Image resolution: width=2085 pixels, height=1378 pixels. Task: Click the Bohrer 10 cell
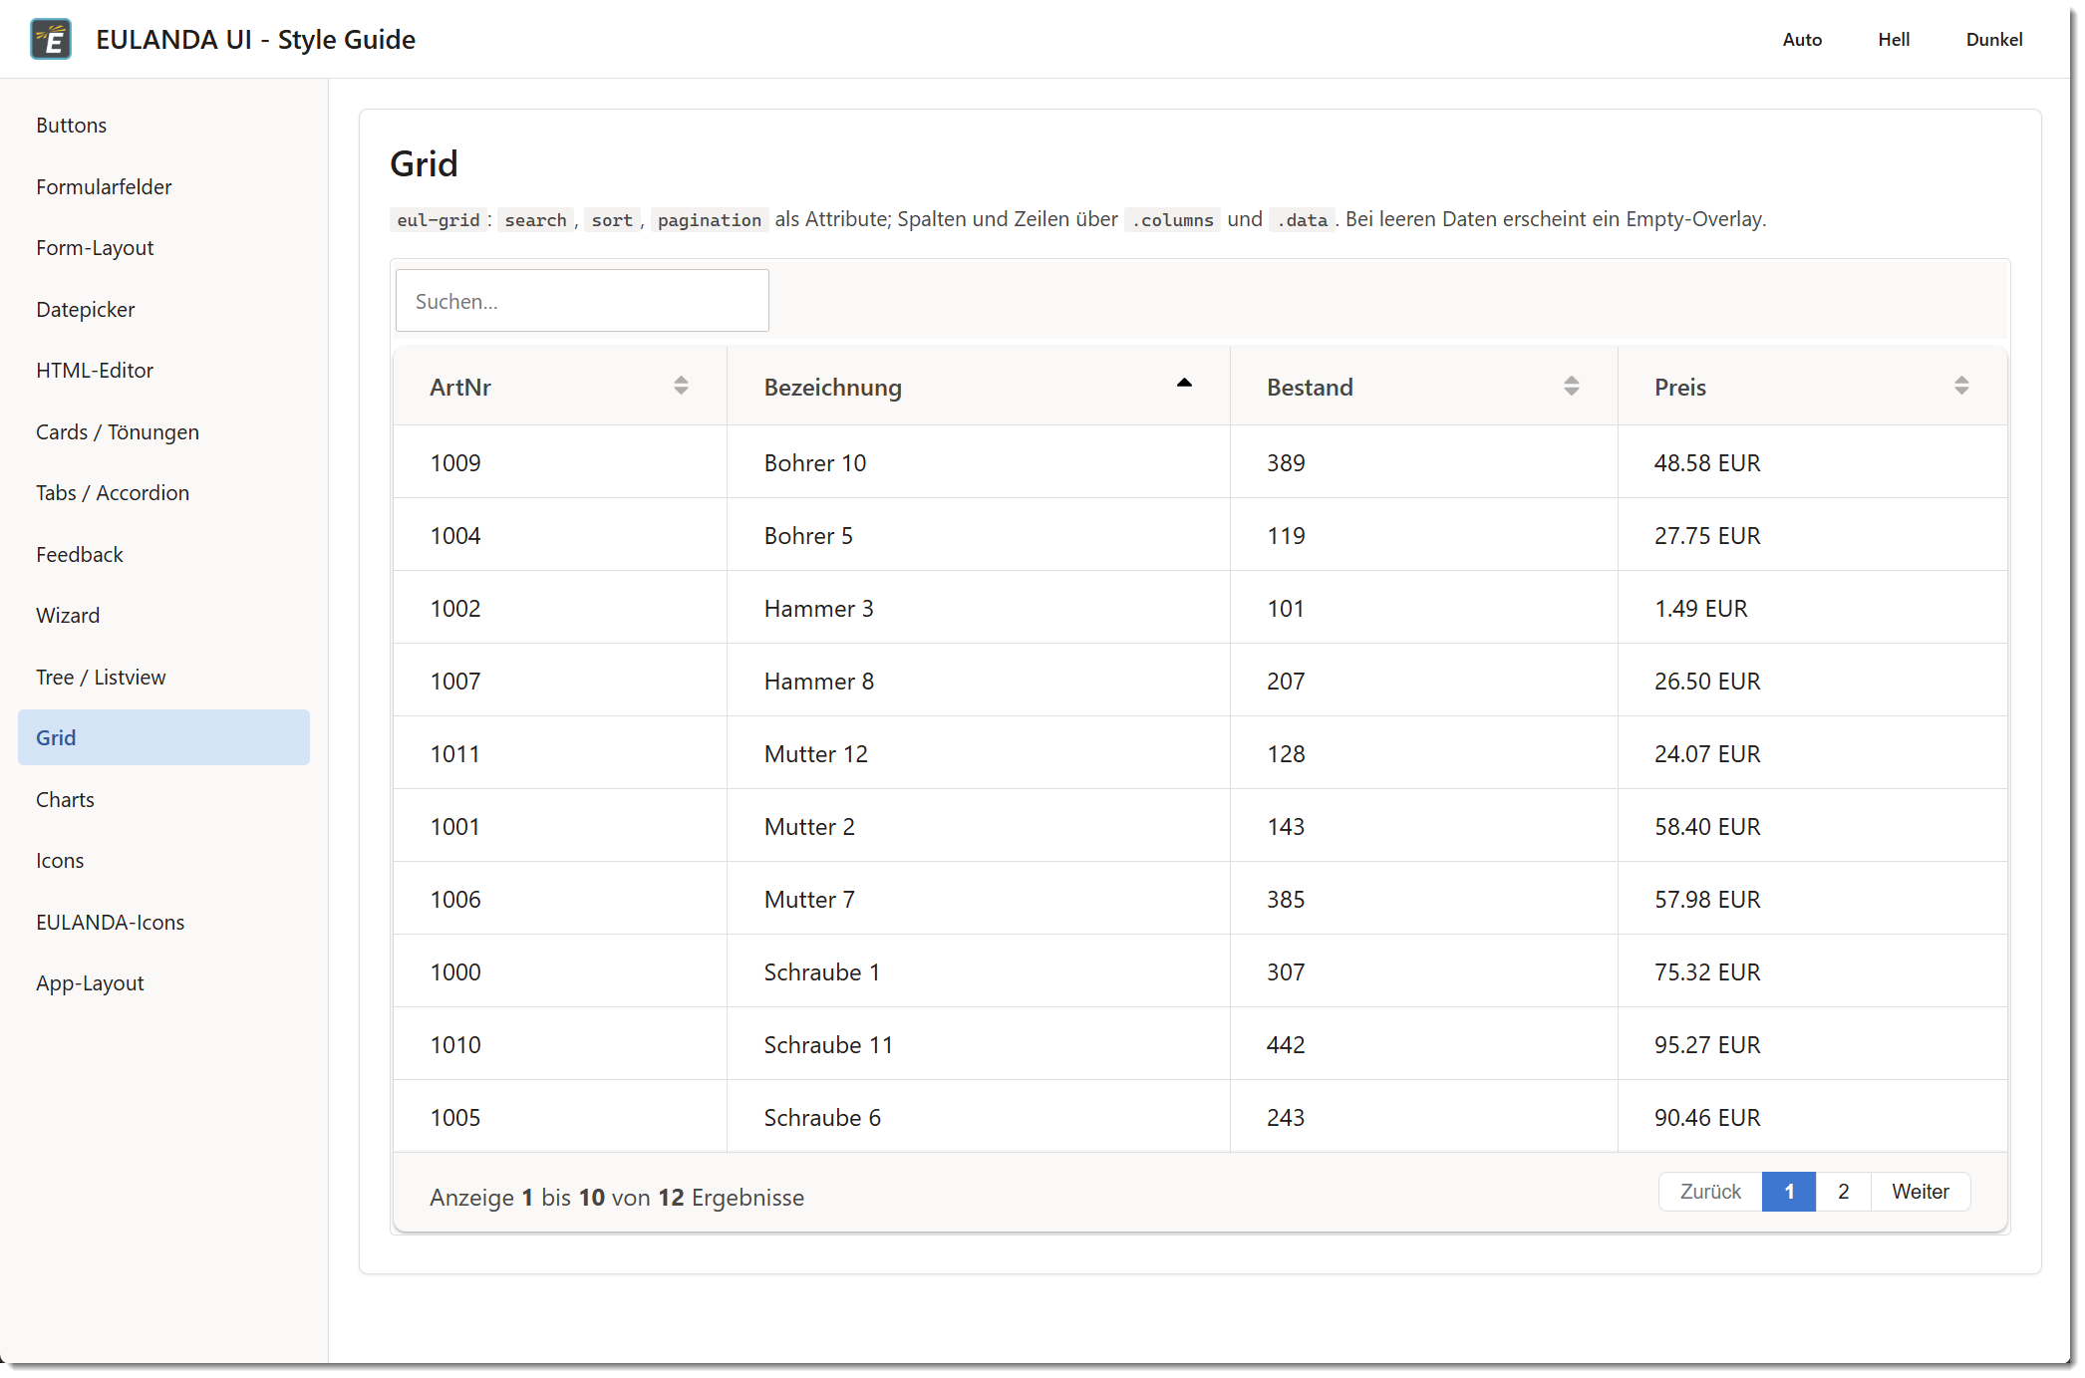(979, 462)
